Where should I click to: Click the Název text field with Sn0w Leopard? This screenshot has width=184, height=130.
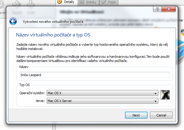(x=95, y=75)
